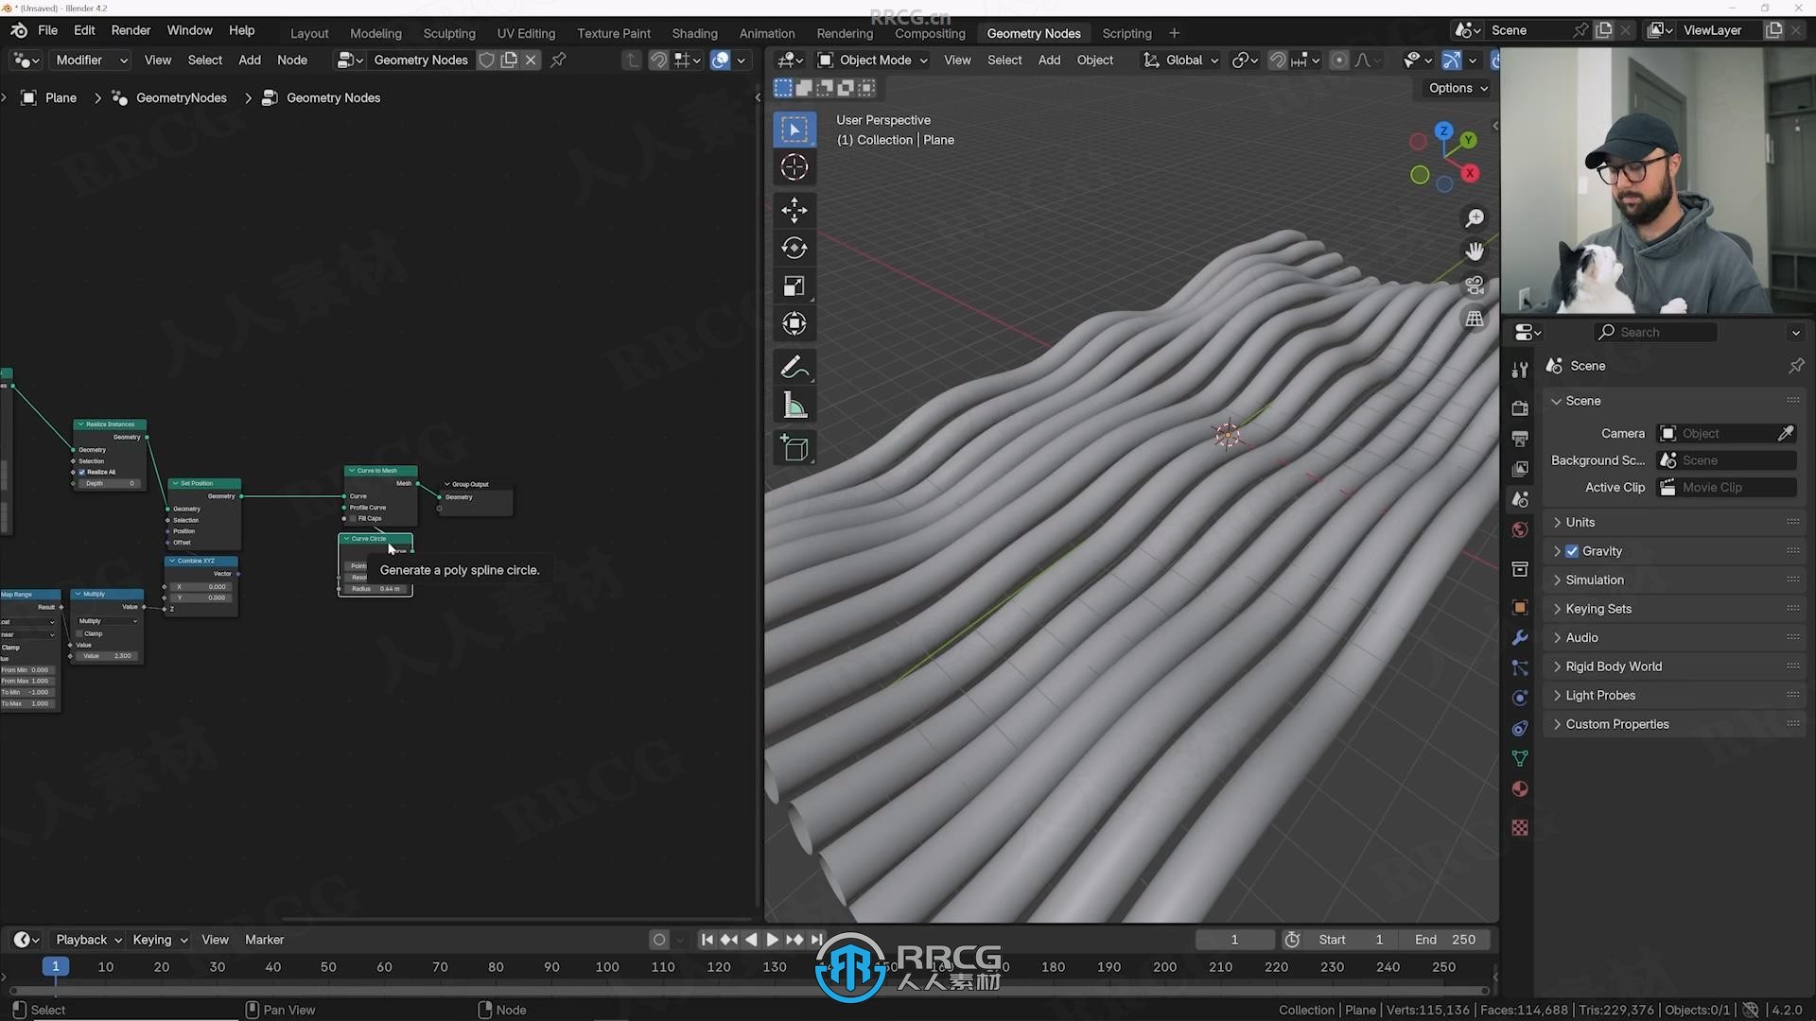Open the World properties tab
This screenshot has height=1021, width=1816.
(x=1520, y=529)
